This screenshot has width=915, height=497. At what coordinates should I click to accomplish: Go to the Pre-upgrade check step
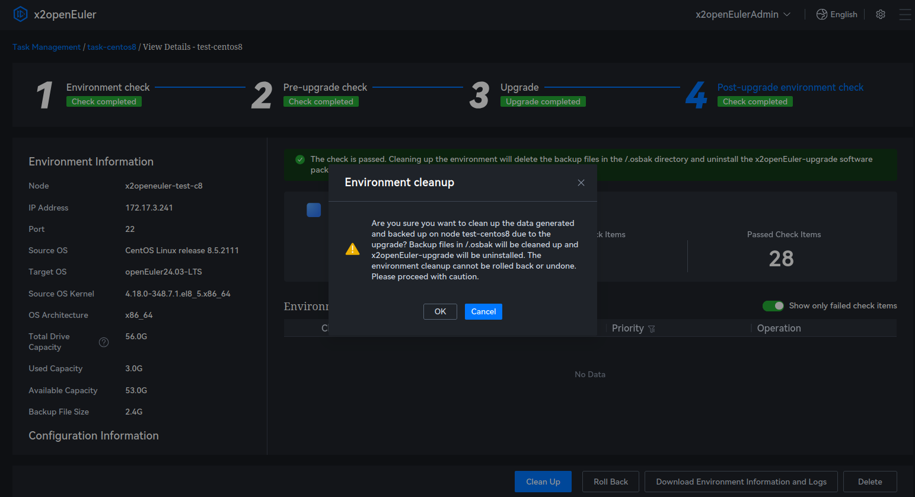click(325, 87)
